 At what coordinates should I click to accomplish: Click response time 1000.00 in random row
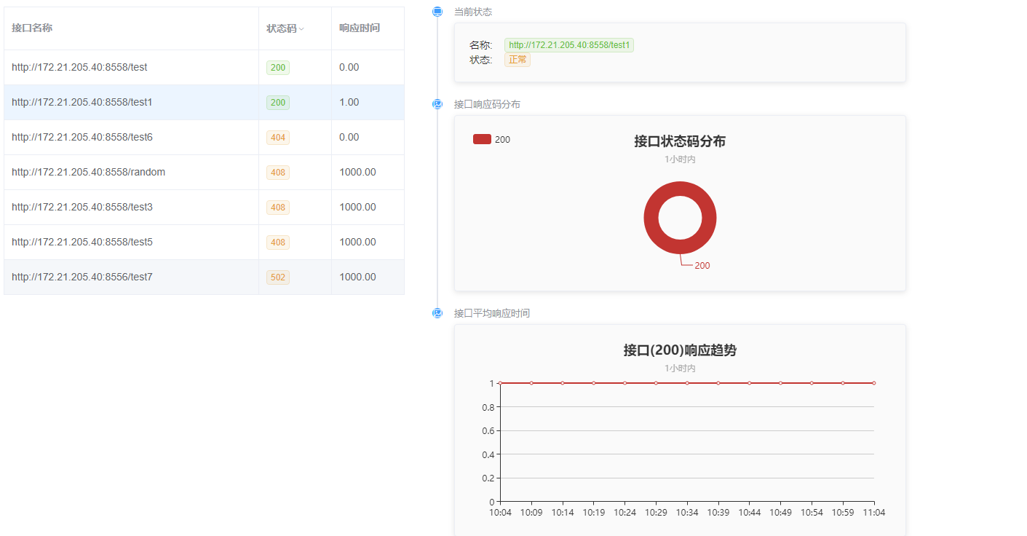357,173
